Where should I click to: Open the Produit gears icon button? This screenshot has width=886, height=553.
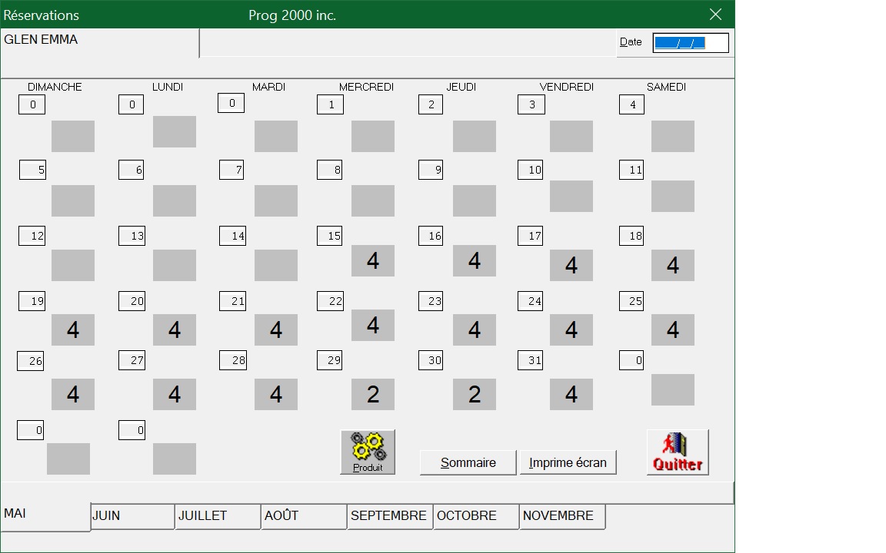tap(368, 452)
